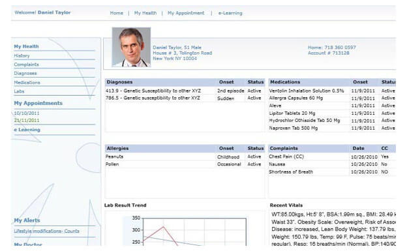Click the Recent Vitals text block
This screenshot has width=407, height=251.
click(333, 229)
